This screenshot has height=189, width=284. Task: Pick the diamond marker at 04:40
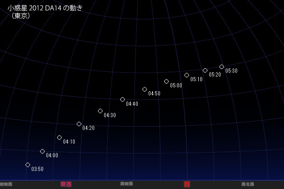coord(123,100)
